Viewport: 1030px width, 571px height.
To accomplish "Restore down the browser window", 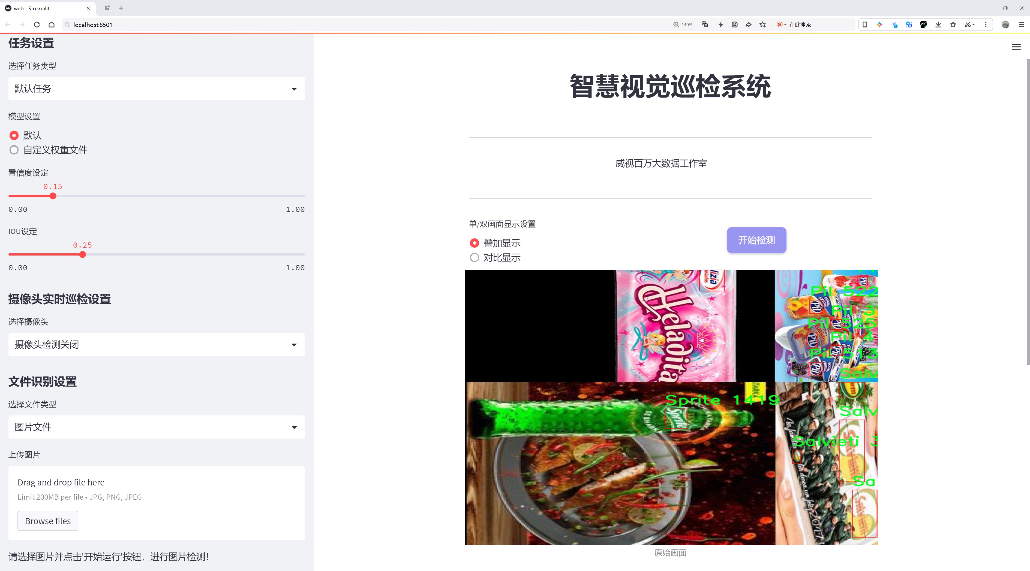I will tap(1005, 8).
